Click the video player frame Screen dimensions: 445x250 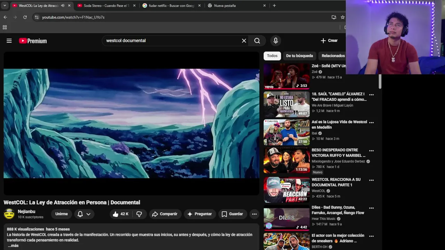click(x=131, y=123)
